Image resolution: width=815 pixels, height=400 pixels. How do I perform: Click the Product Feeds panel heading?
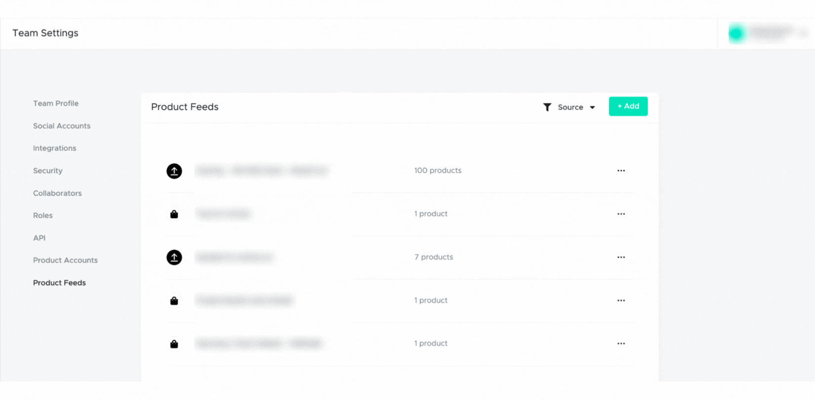[185, 107]
